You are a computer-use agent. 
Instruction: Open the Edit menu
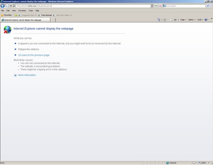pos(8,11)
